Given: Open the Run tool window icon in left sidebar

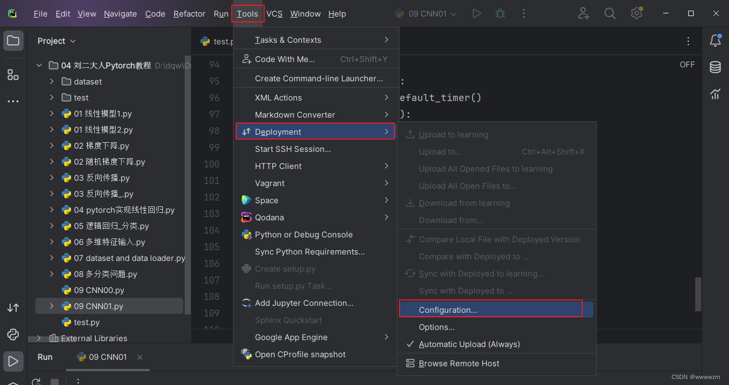Looking at the screenshot, I should (13, 361).
